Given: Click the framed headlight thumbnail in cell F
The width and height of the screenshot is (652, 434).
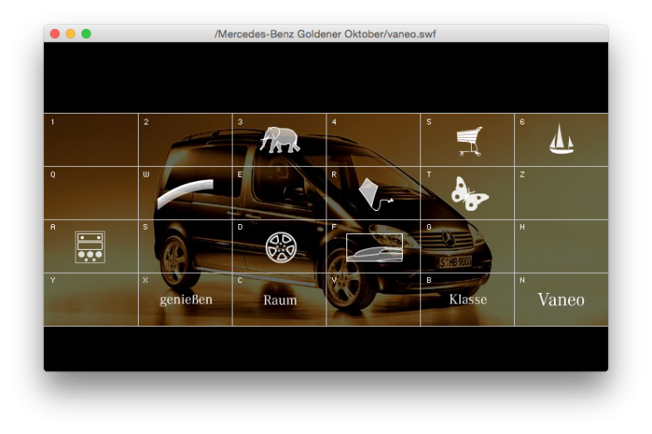Looking at the screenshot, I should click(375, 247).
